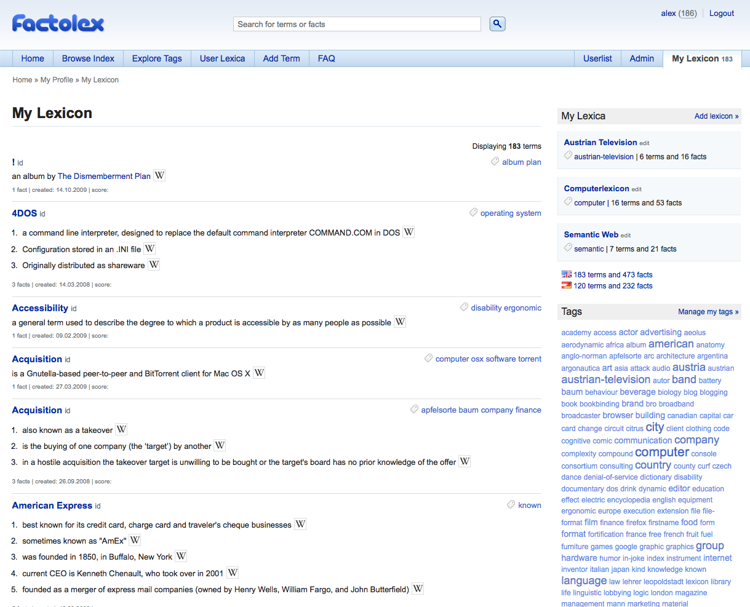This screenshot has height=607, width=750.
Task: Select the 'american' tag in tag cloud
Action: coord(671,344)
